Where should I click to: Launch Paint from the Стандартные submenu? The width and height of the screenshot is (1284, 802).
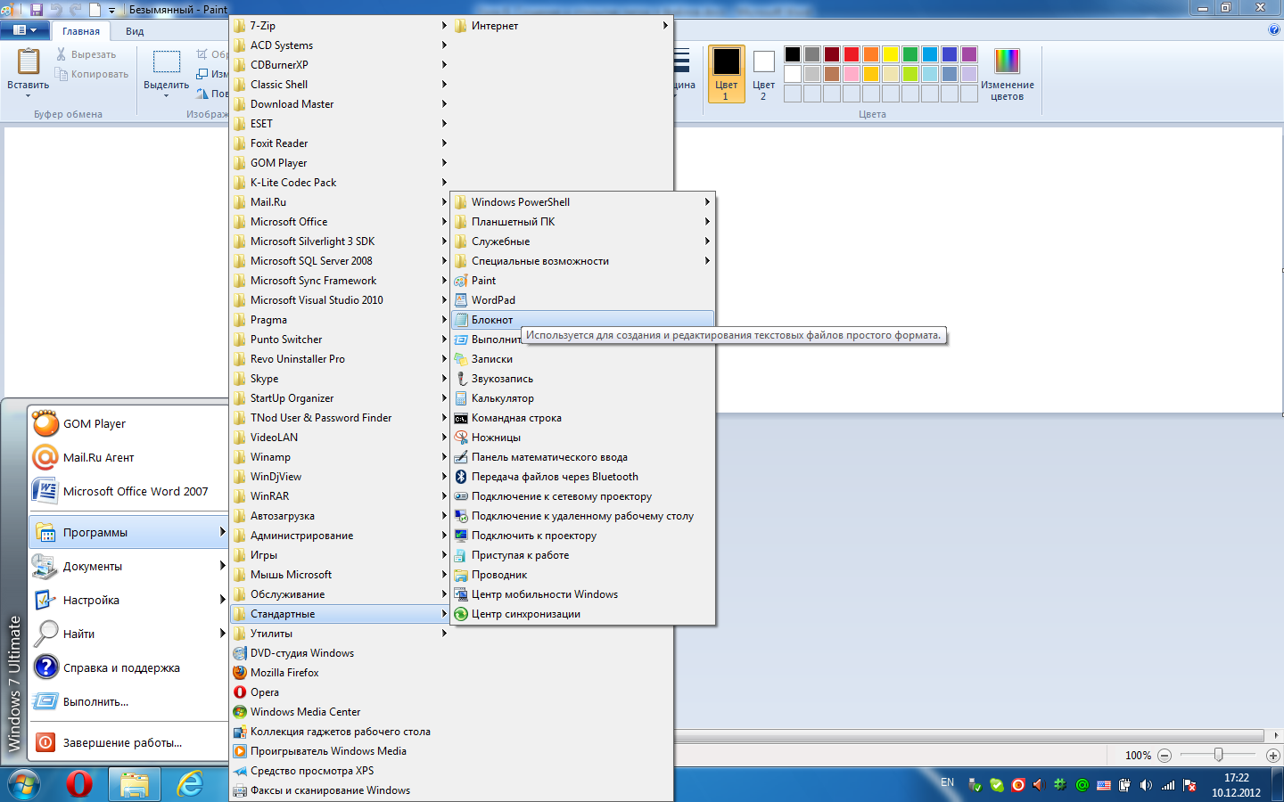tap(582, 281)
